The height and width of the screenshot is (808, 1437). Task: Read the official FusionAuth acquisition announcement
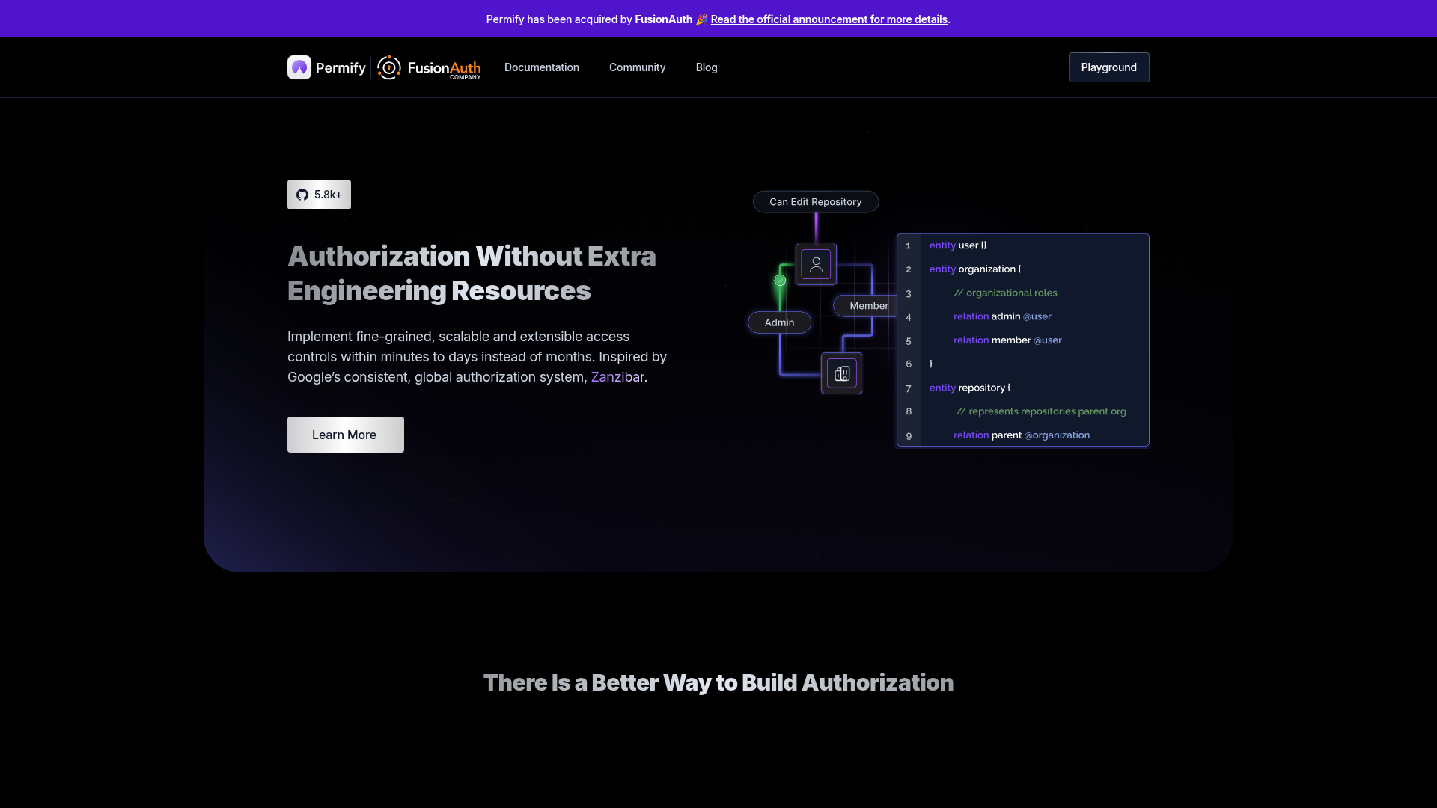(829, 19)
